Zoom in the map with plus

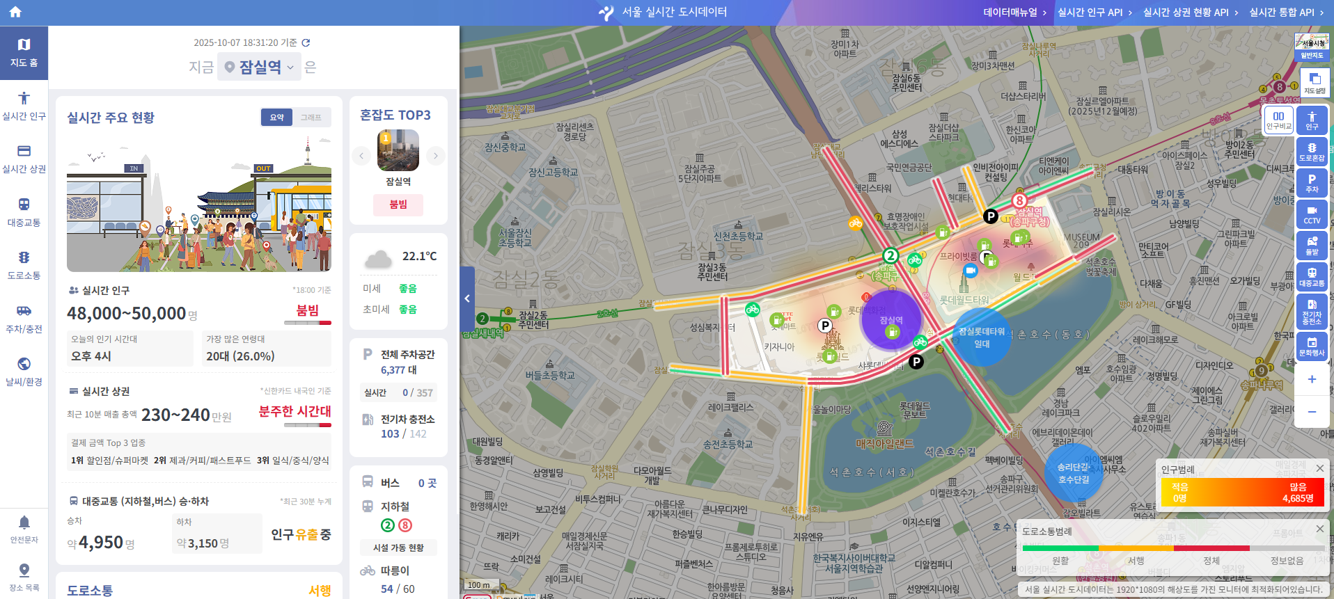click(1312, 379)
